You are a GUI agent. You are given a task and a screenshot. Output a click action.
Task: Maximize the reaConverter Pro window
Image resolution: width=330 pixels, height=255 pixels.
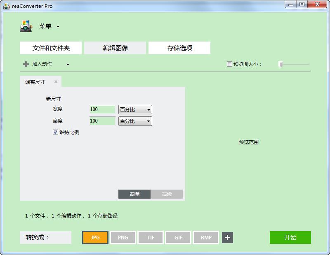tap(302, 5)
